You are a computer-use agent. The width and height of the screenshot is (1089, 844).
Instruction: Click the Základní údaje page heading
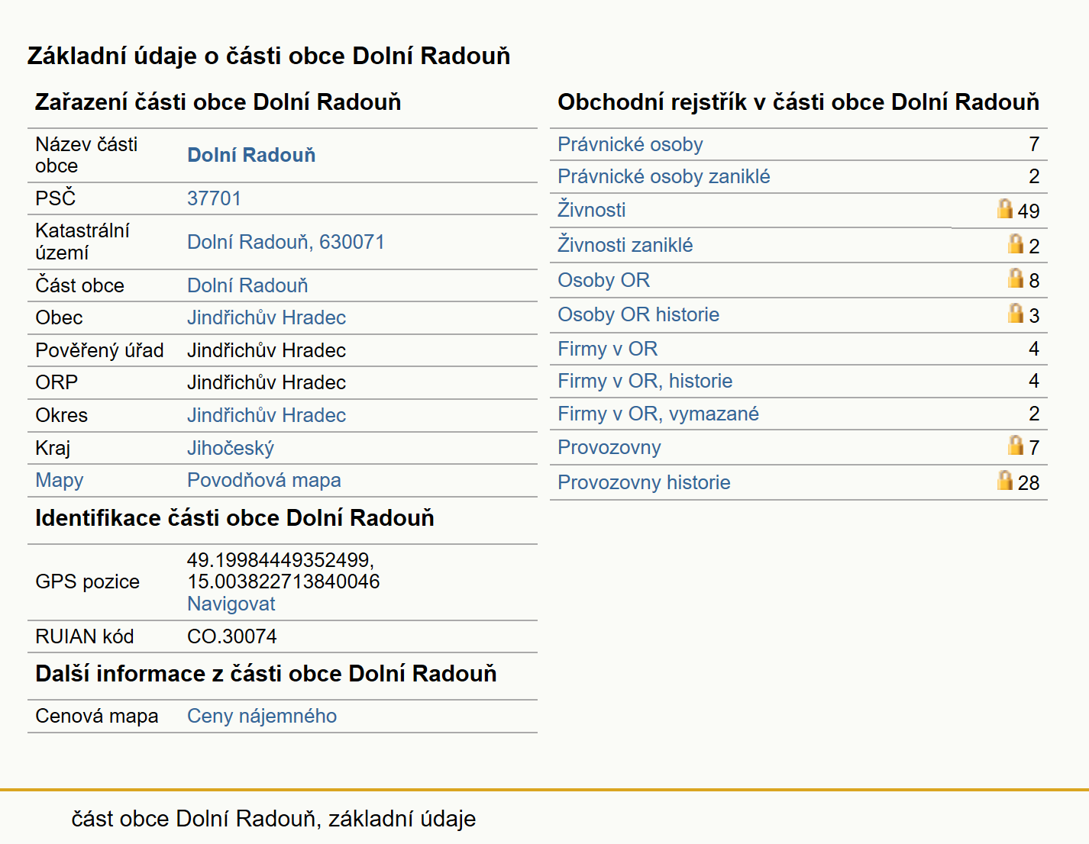(269, 56)
